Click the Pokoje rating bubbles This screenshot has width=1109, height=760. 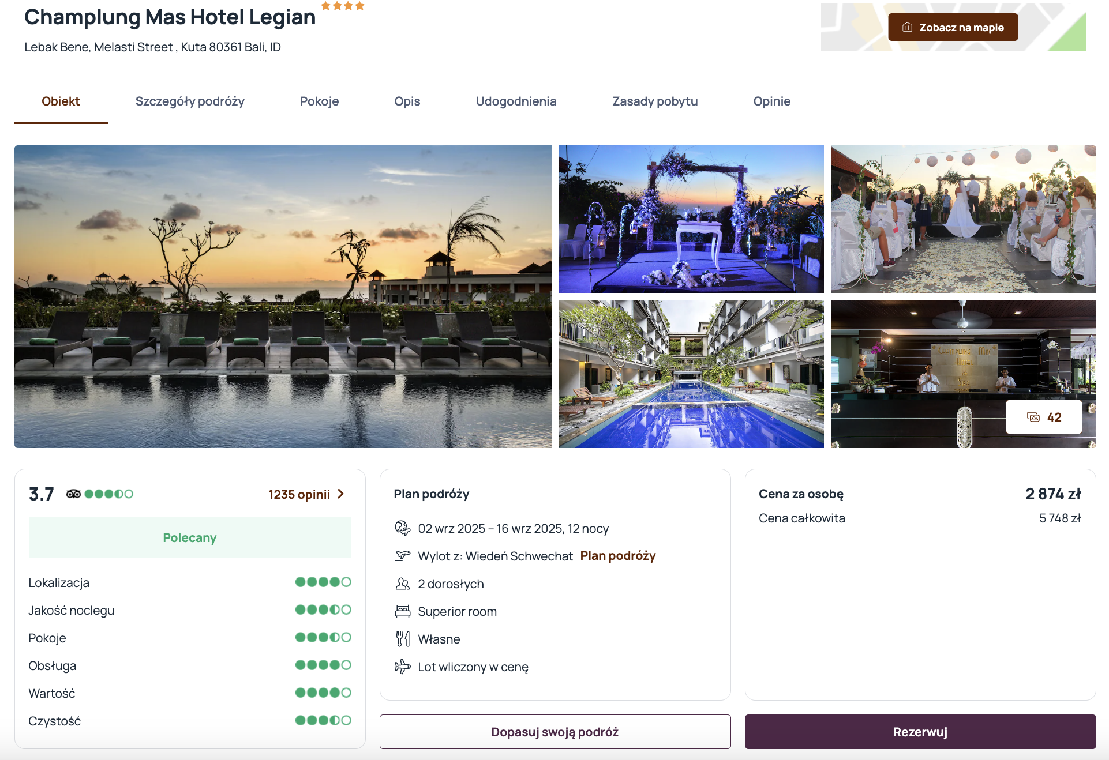pos(323,637)
